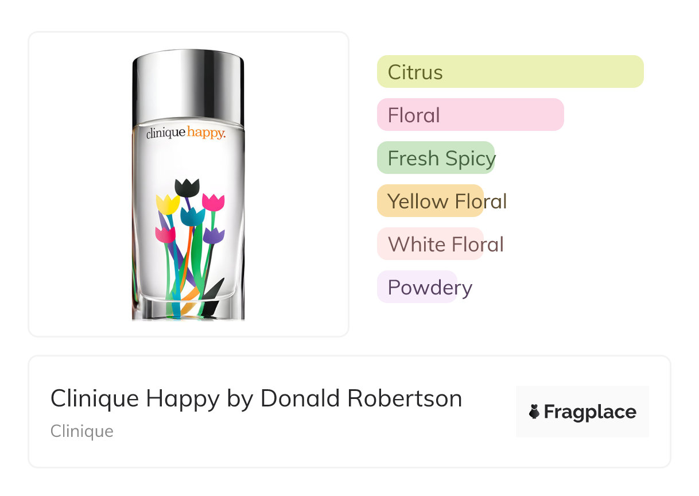Image resolution: width=699 pixels, height=496 pixels.
Task: Click the purple tulip illustration
Action: pos(213,235)
